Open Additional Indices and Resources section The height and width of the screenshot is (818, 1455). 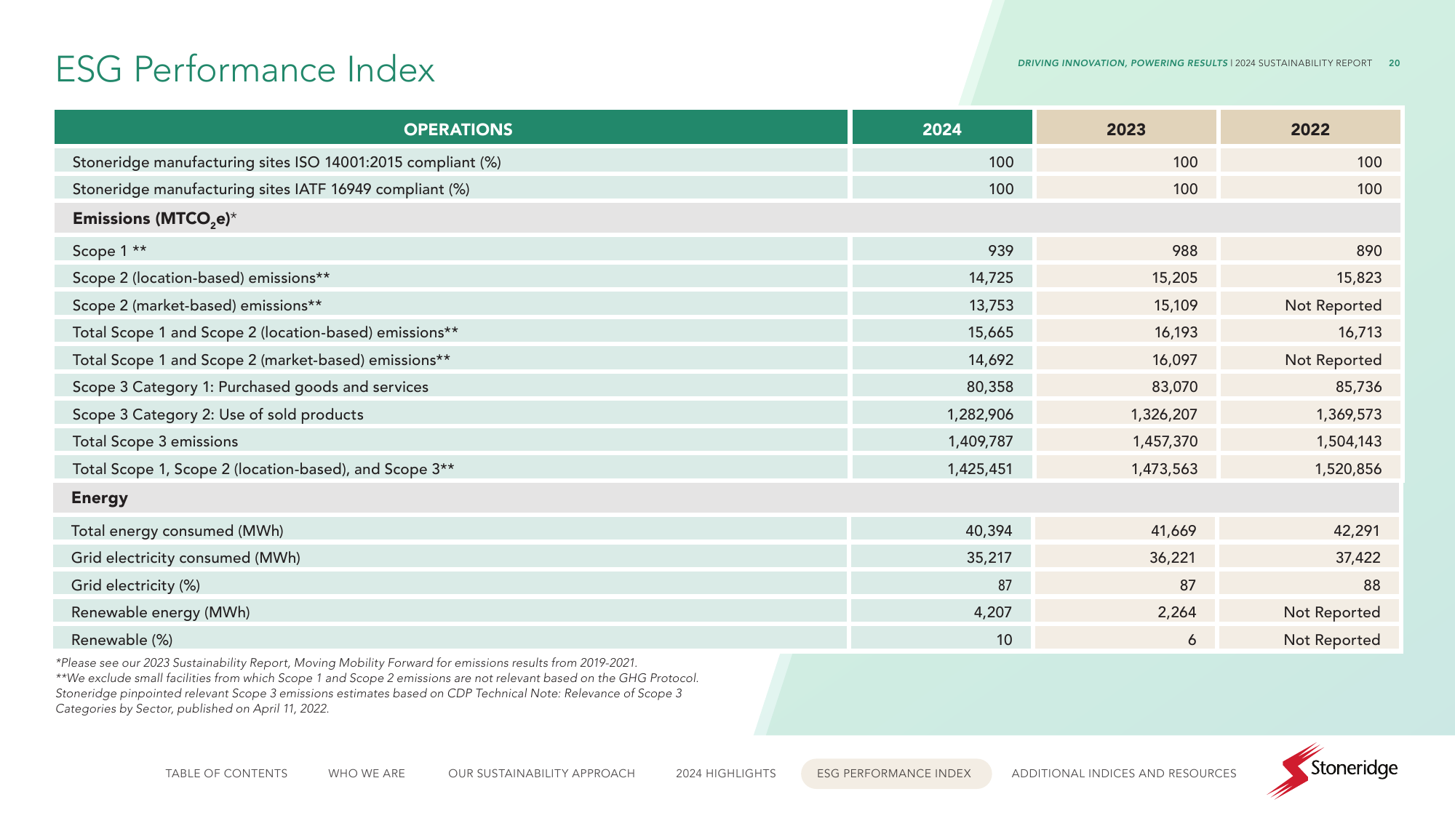tap(1124, 773)
